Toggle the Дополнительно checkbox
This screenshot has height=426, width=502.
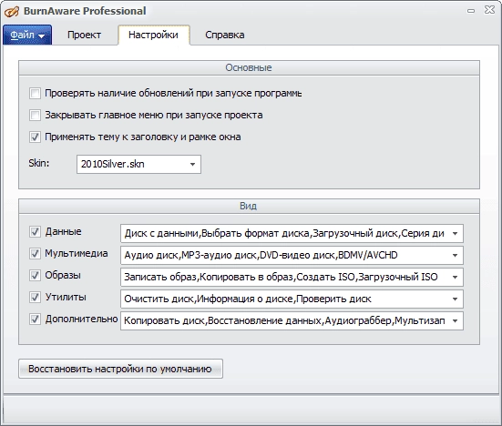coord(35,319)
